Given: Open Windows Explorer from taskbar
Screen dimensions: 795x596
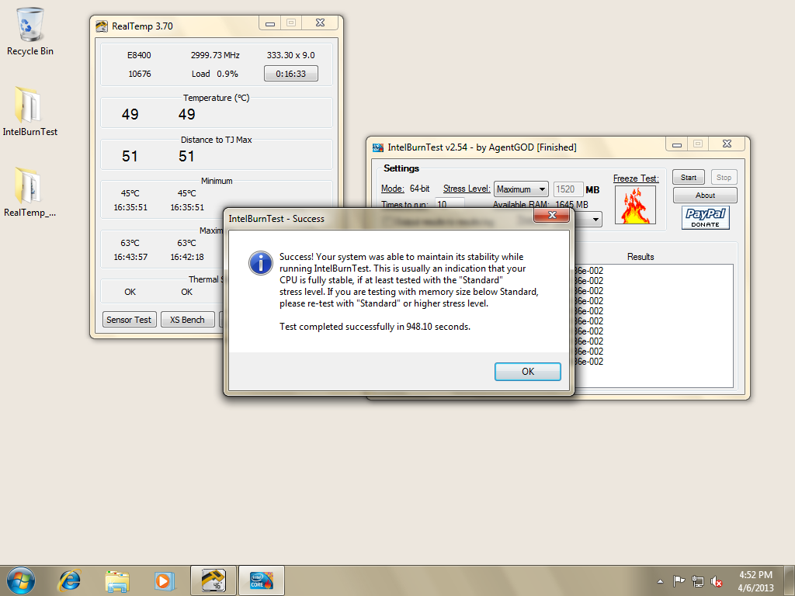Looking at the screenshot, I should 117,580.
